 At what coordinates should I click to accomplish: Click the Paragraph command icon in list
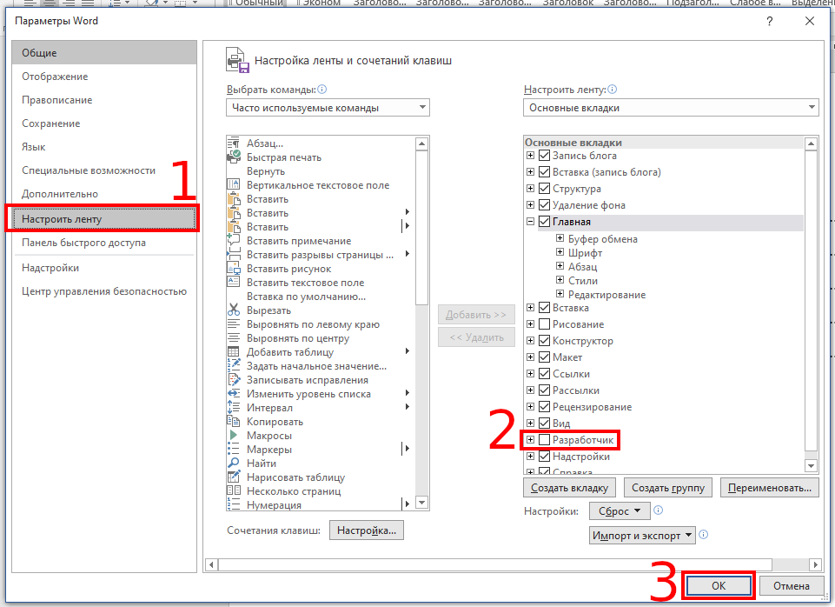click(233, 143)
